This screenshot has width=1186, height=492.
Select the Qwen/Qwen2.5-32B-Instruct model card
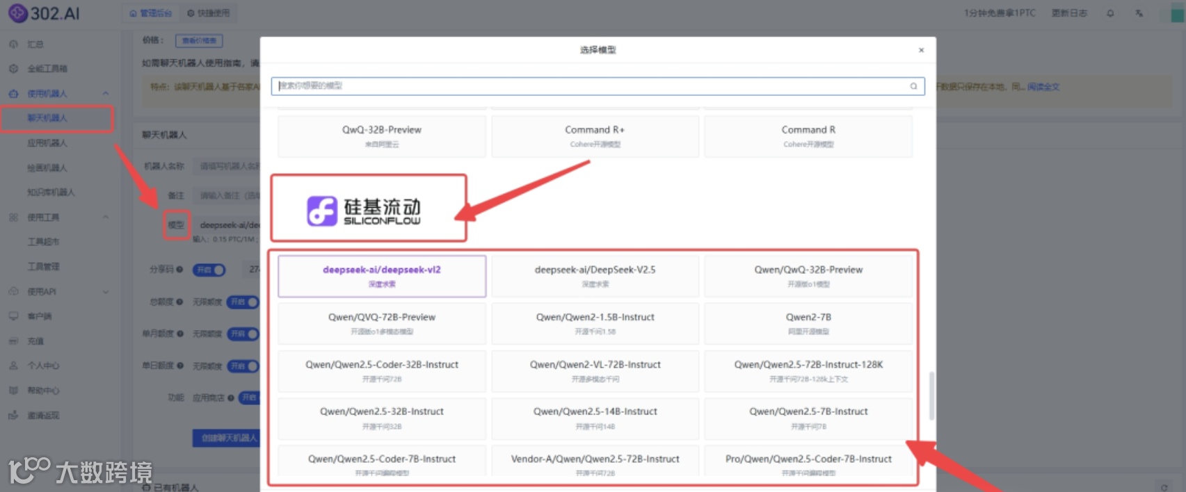[x=382, y=418]
